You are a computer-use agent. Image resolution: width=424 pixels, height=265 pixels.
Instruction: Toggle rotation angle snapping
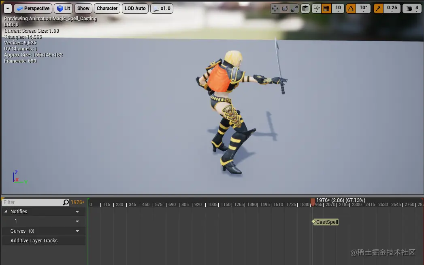click(x=351, y=8)
